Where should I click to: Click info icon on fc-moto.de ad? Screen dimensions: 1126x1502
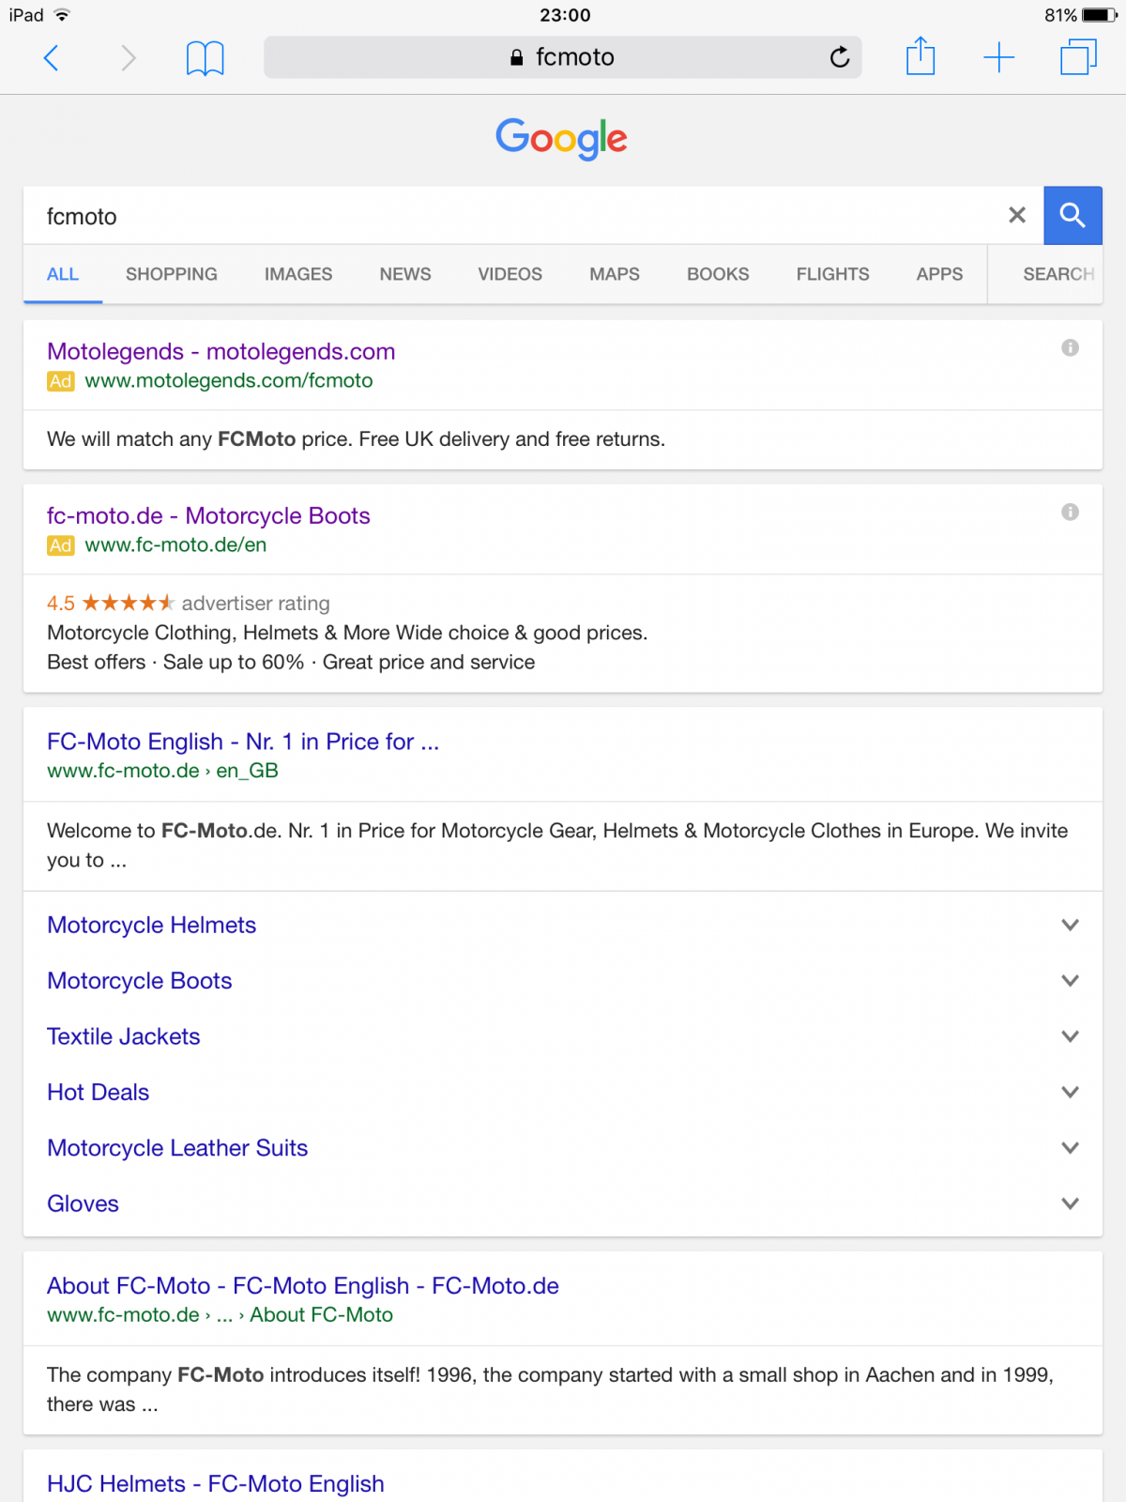[x=1070, y=513]
